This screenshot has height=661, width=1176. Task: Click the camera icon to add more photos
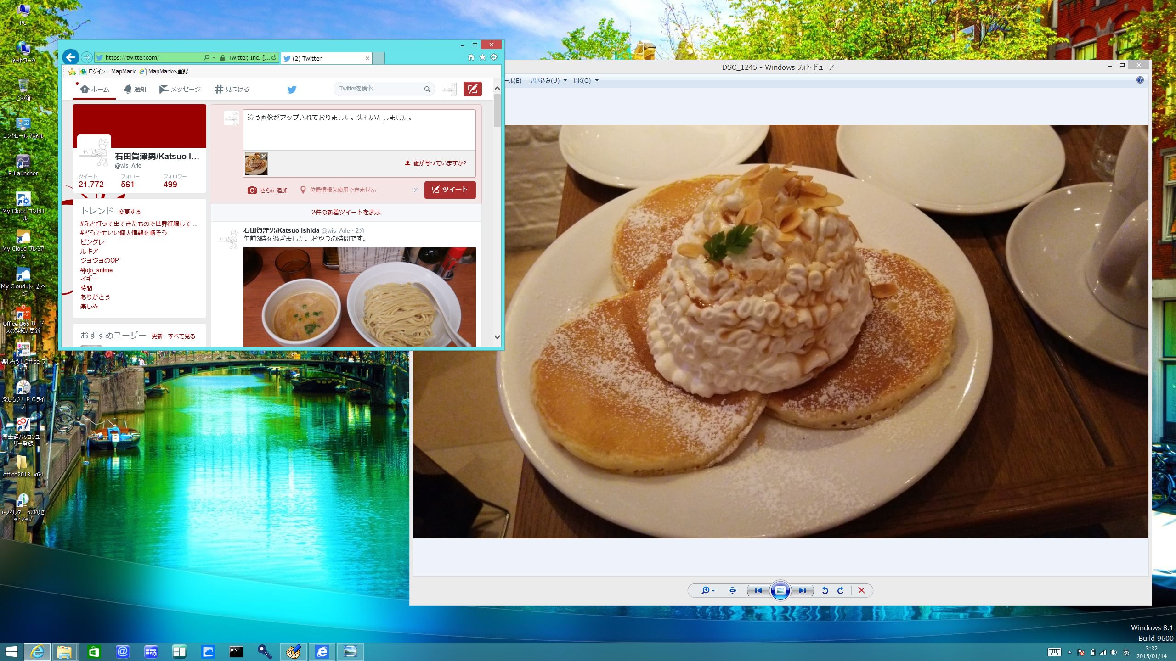252,190
